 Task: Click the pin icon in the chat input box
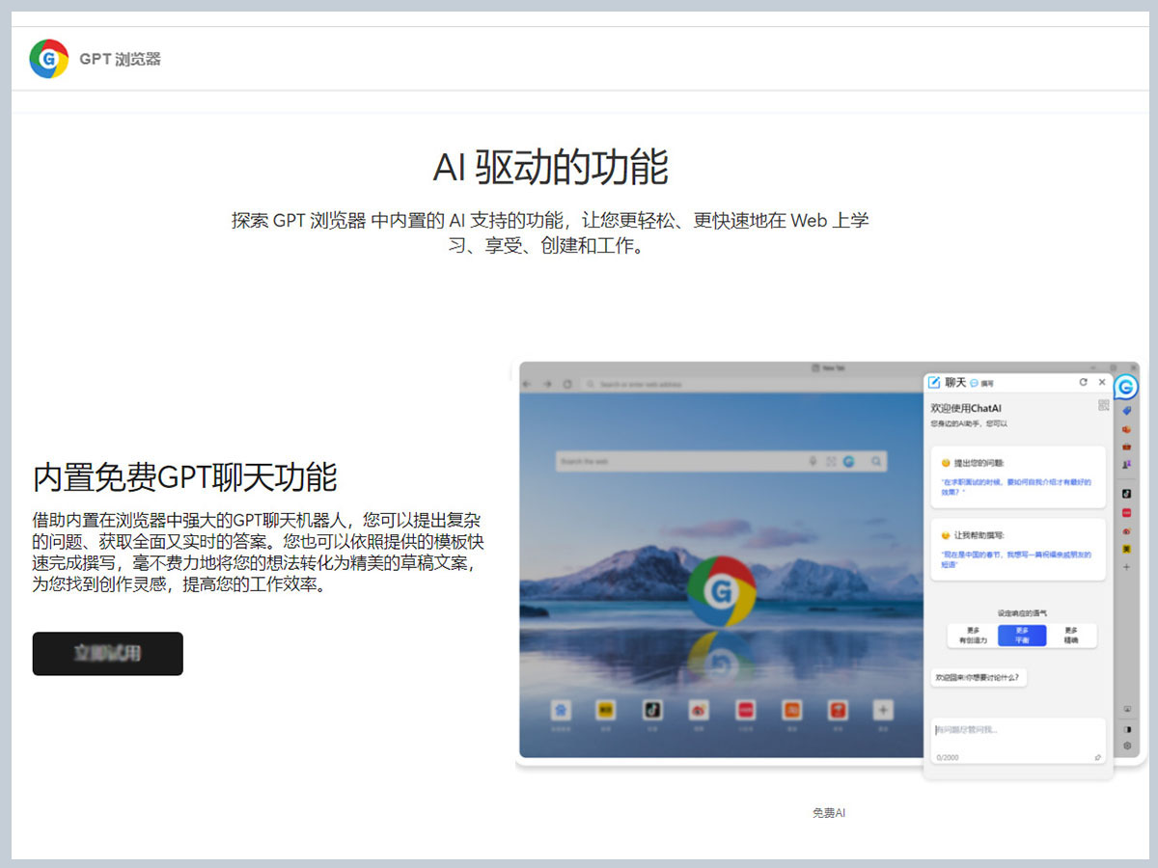coord(1098,757)
